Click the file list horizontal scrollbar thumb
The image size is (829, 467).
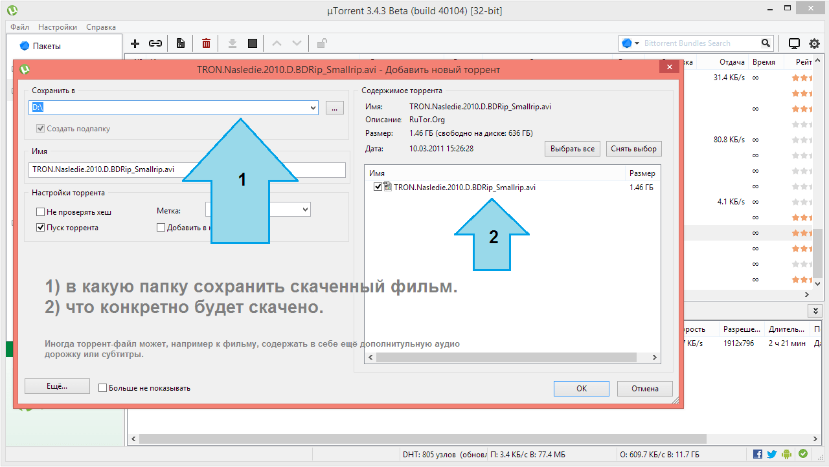[x=506, y=357]
